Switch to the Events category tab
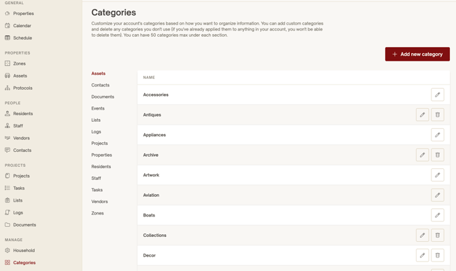 [x=98, y=108]
